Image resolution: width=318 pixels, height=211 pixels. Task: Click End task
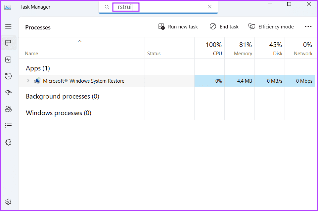tap(224, 27)
